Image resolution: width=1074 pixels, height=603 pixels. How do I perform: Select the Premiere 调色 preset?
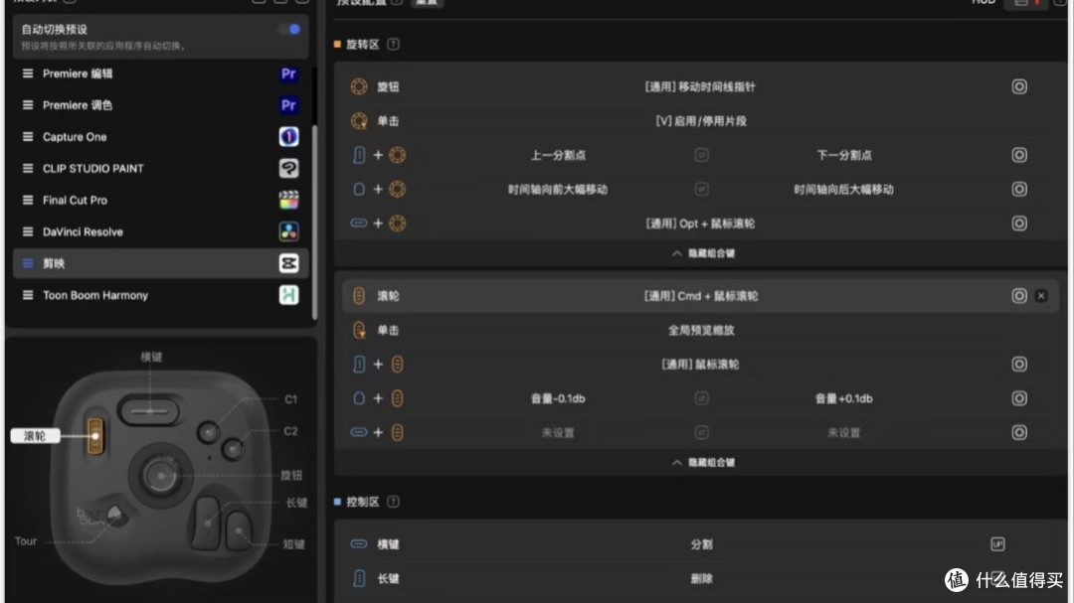coord(160,104)
